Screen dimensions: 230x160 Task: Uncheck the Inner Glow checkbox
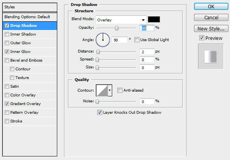click(7, 51)
